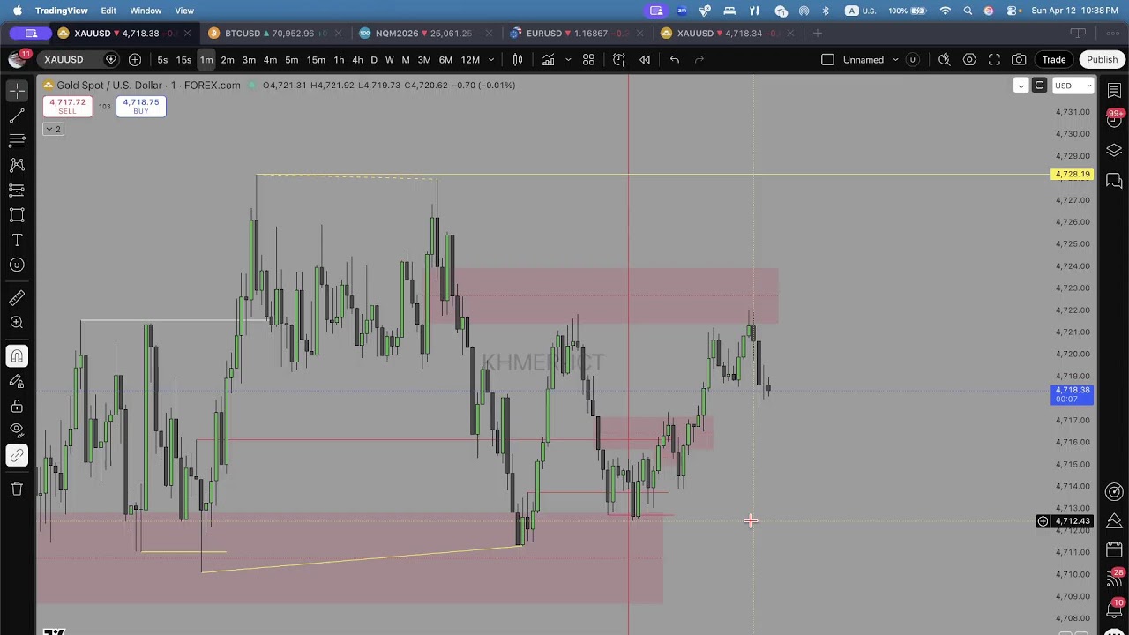Open the Fibonacci and Gann tools
Image resolution: width=1129 pixels, height=635 pixels.
(x=17, y=140)
